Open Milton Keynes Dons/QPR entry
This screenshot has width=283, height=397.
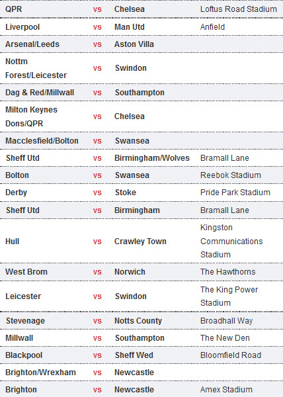pos(31,116)
